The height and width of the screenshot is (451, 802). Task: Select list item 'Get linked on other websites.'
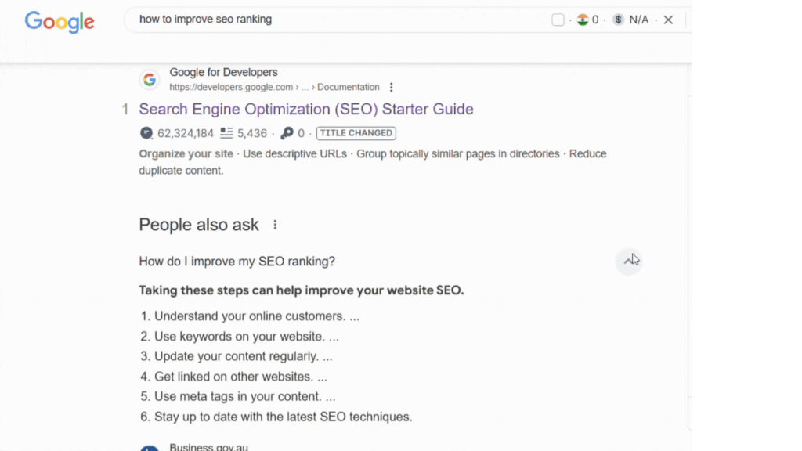coord(234,377)
